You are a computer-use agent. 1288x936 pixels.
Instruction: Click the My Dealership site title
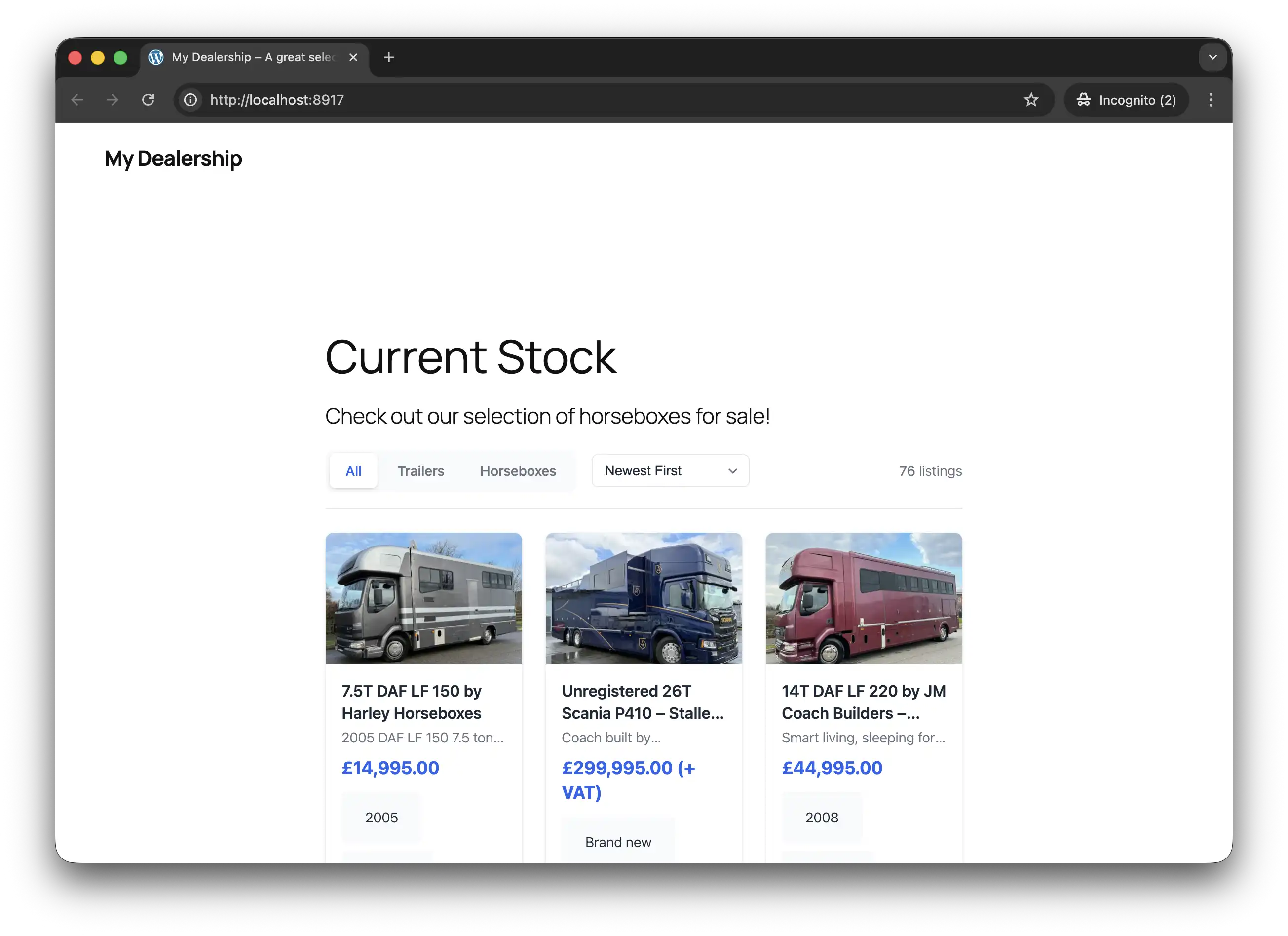click(x=173, y=158)
